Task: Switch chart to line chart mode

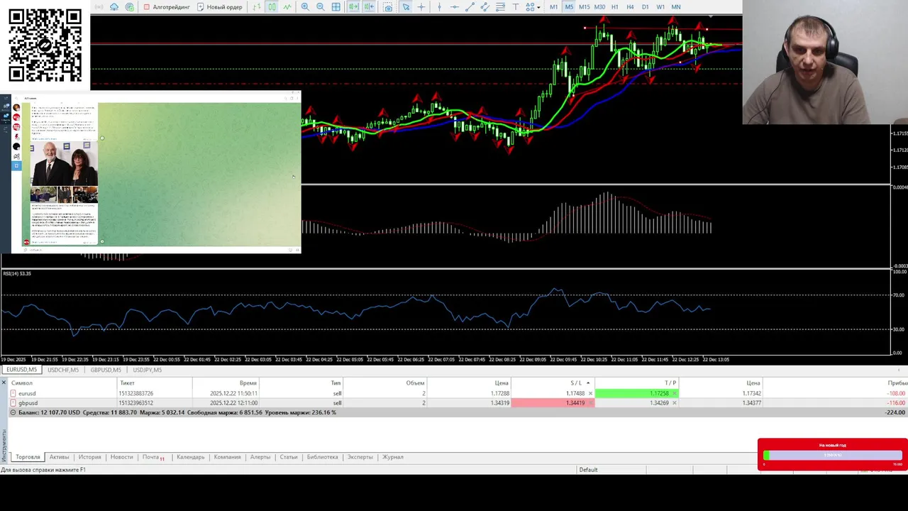Action: (x=287, y=6)
